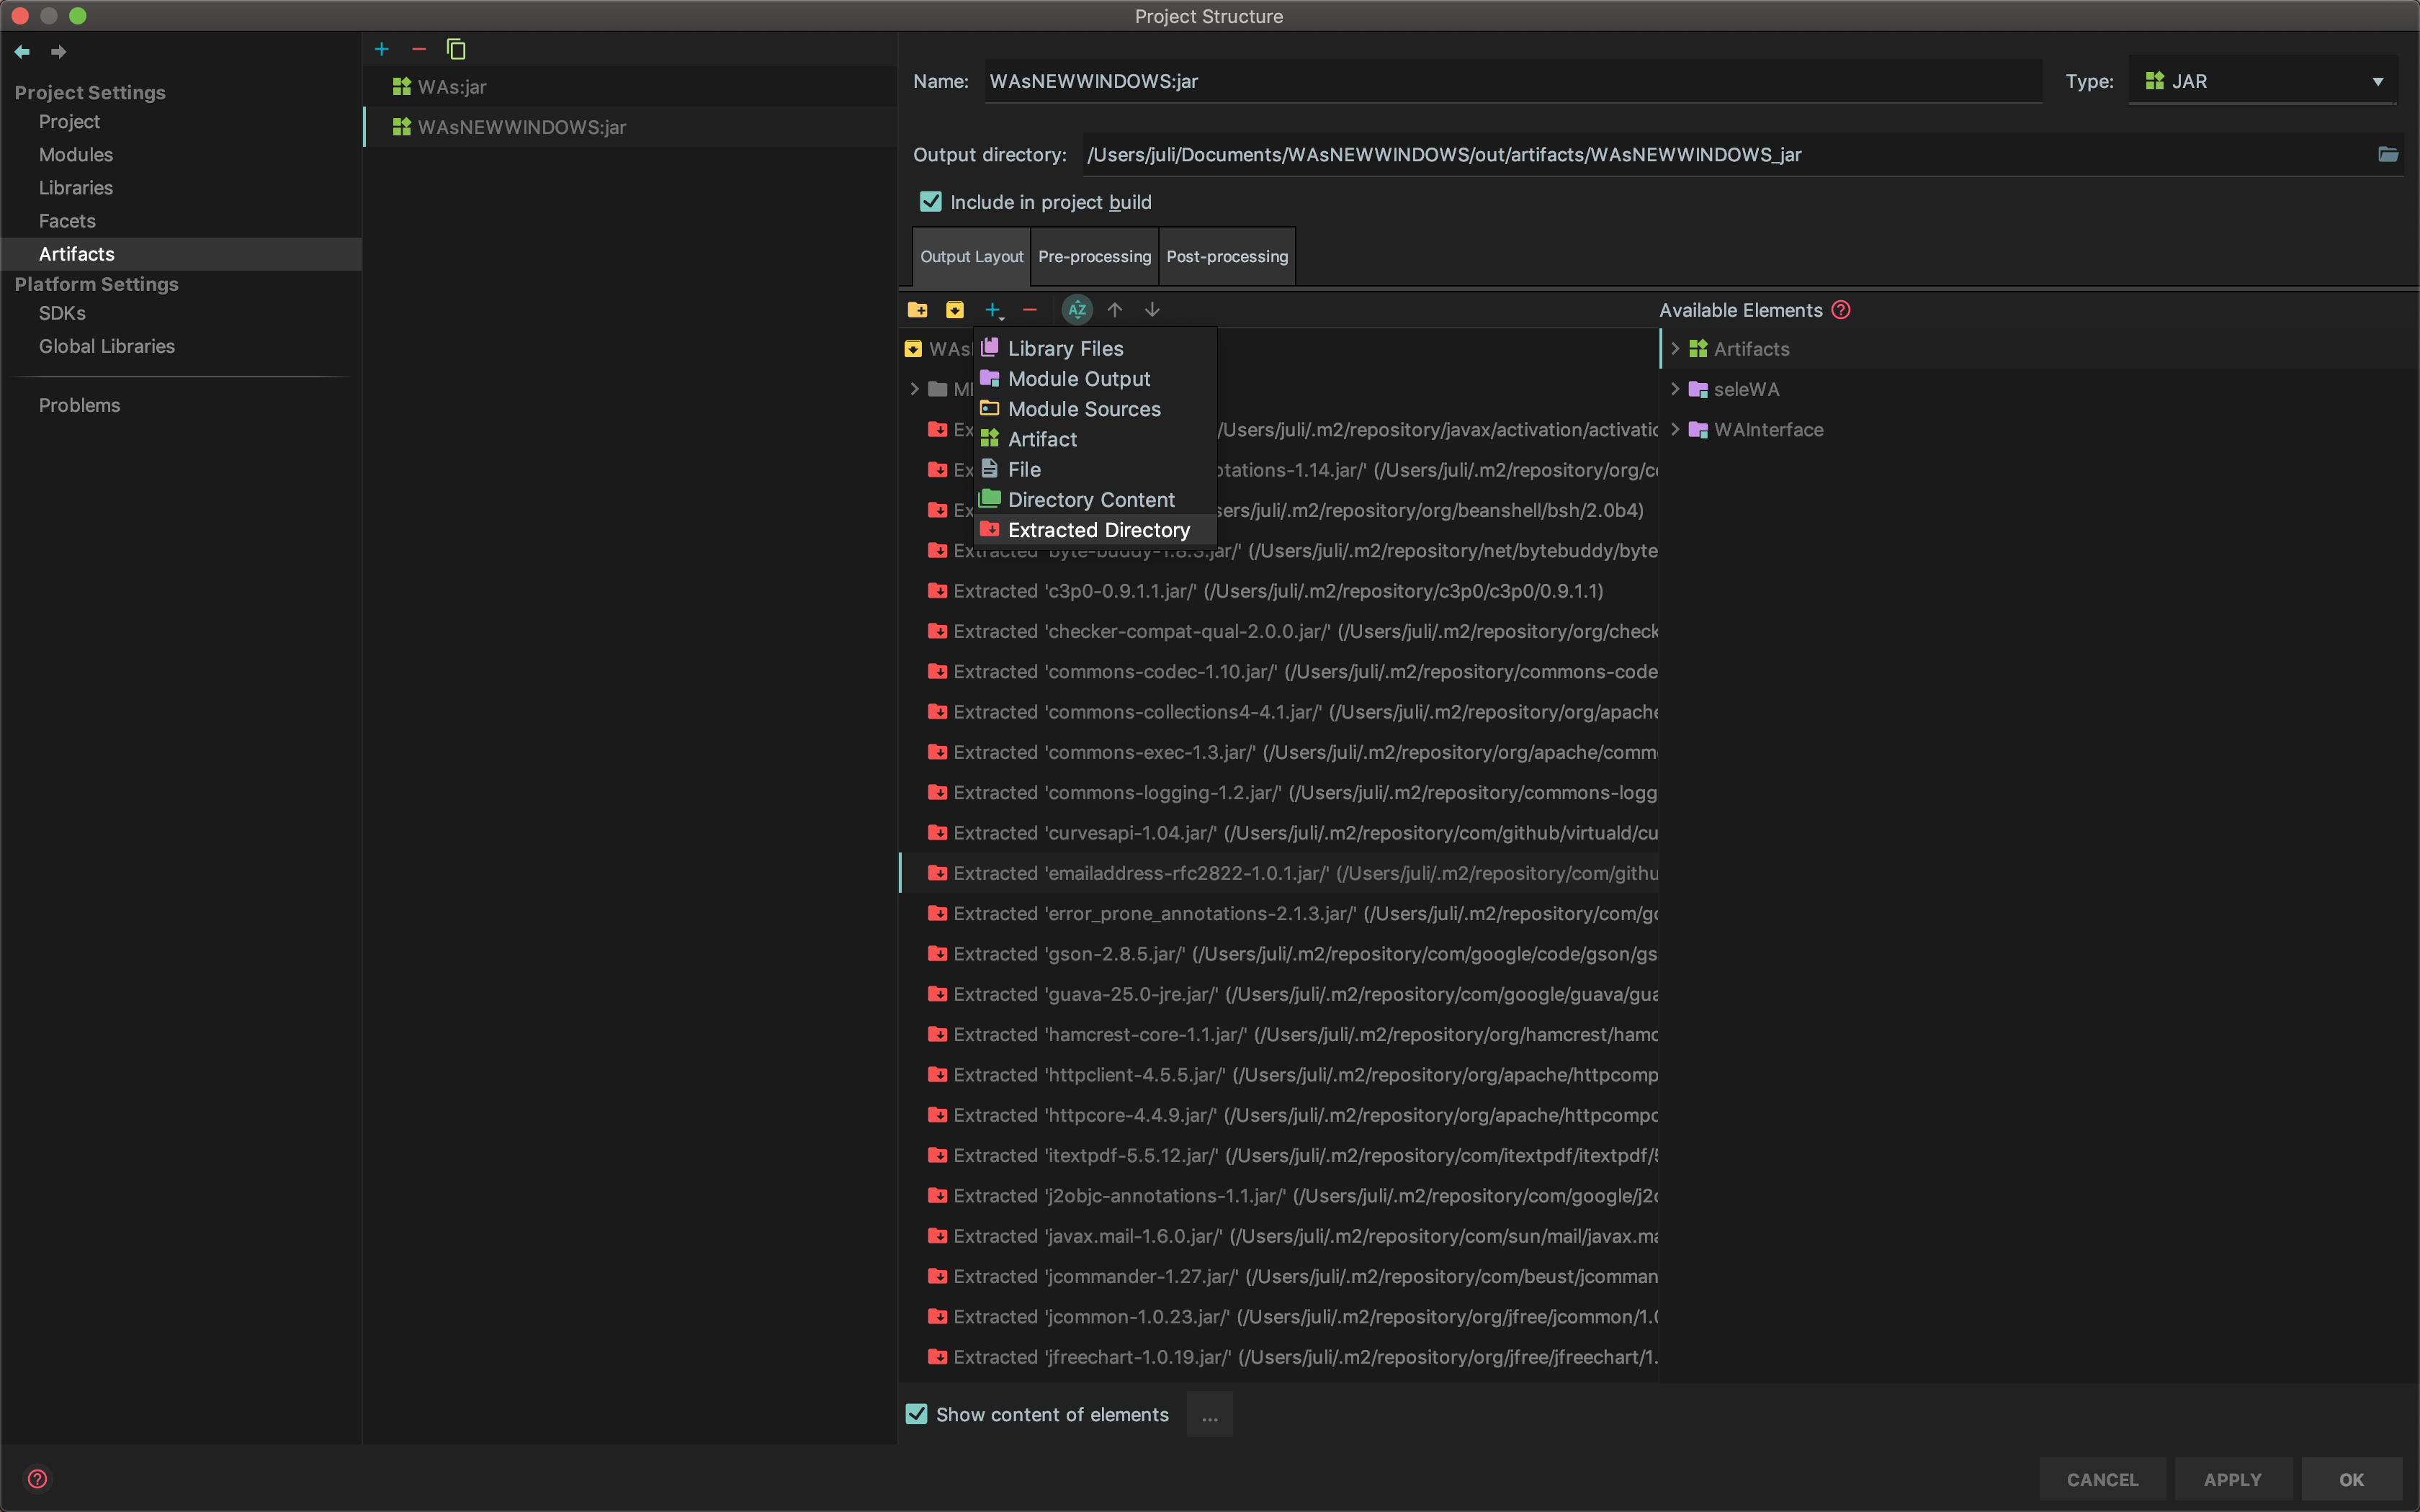Image resolution: width=2420 pixels, height=1512 pixels.
Task: Open the Problems page
Action: pyautogui.click(x=180, y=405)
